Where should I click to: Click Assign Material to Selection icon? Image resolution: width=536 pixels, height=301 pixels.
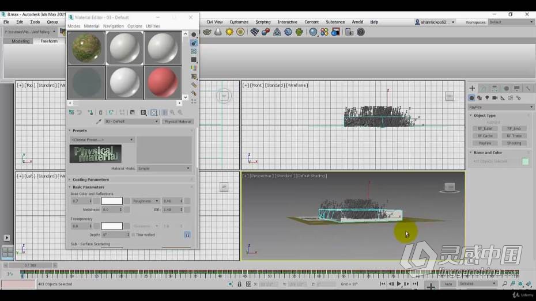90,112
